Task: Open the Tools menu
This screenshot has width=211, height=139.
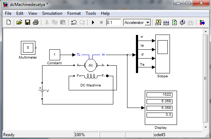Action: (91, 13)
